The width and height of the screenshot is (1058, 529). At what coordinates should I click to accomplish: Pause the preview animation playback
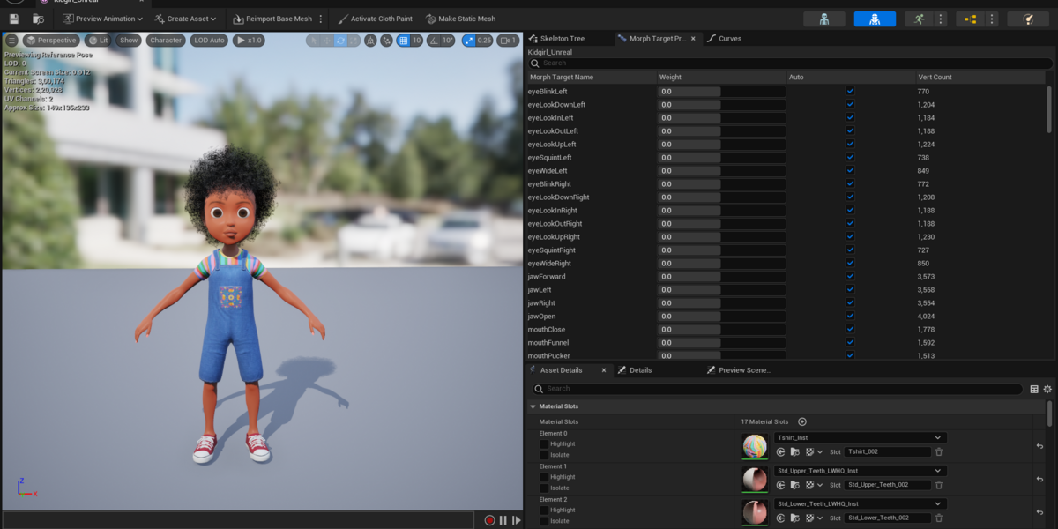point(503,520)
